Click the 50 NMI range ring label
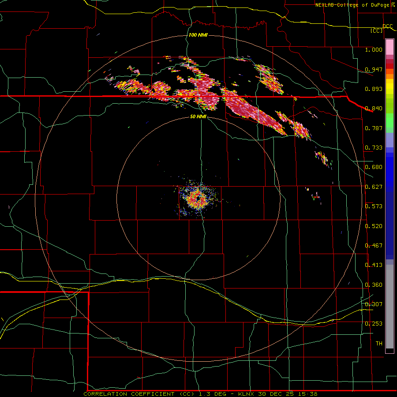397x397 pixels. pyautogui.click(x=198, y=116)
